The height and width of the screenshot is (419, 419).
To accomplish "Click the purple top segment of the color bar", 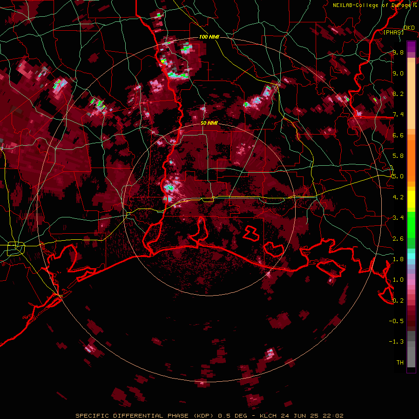I will (411, 47).
